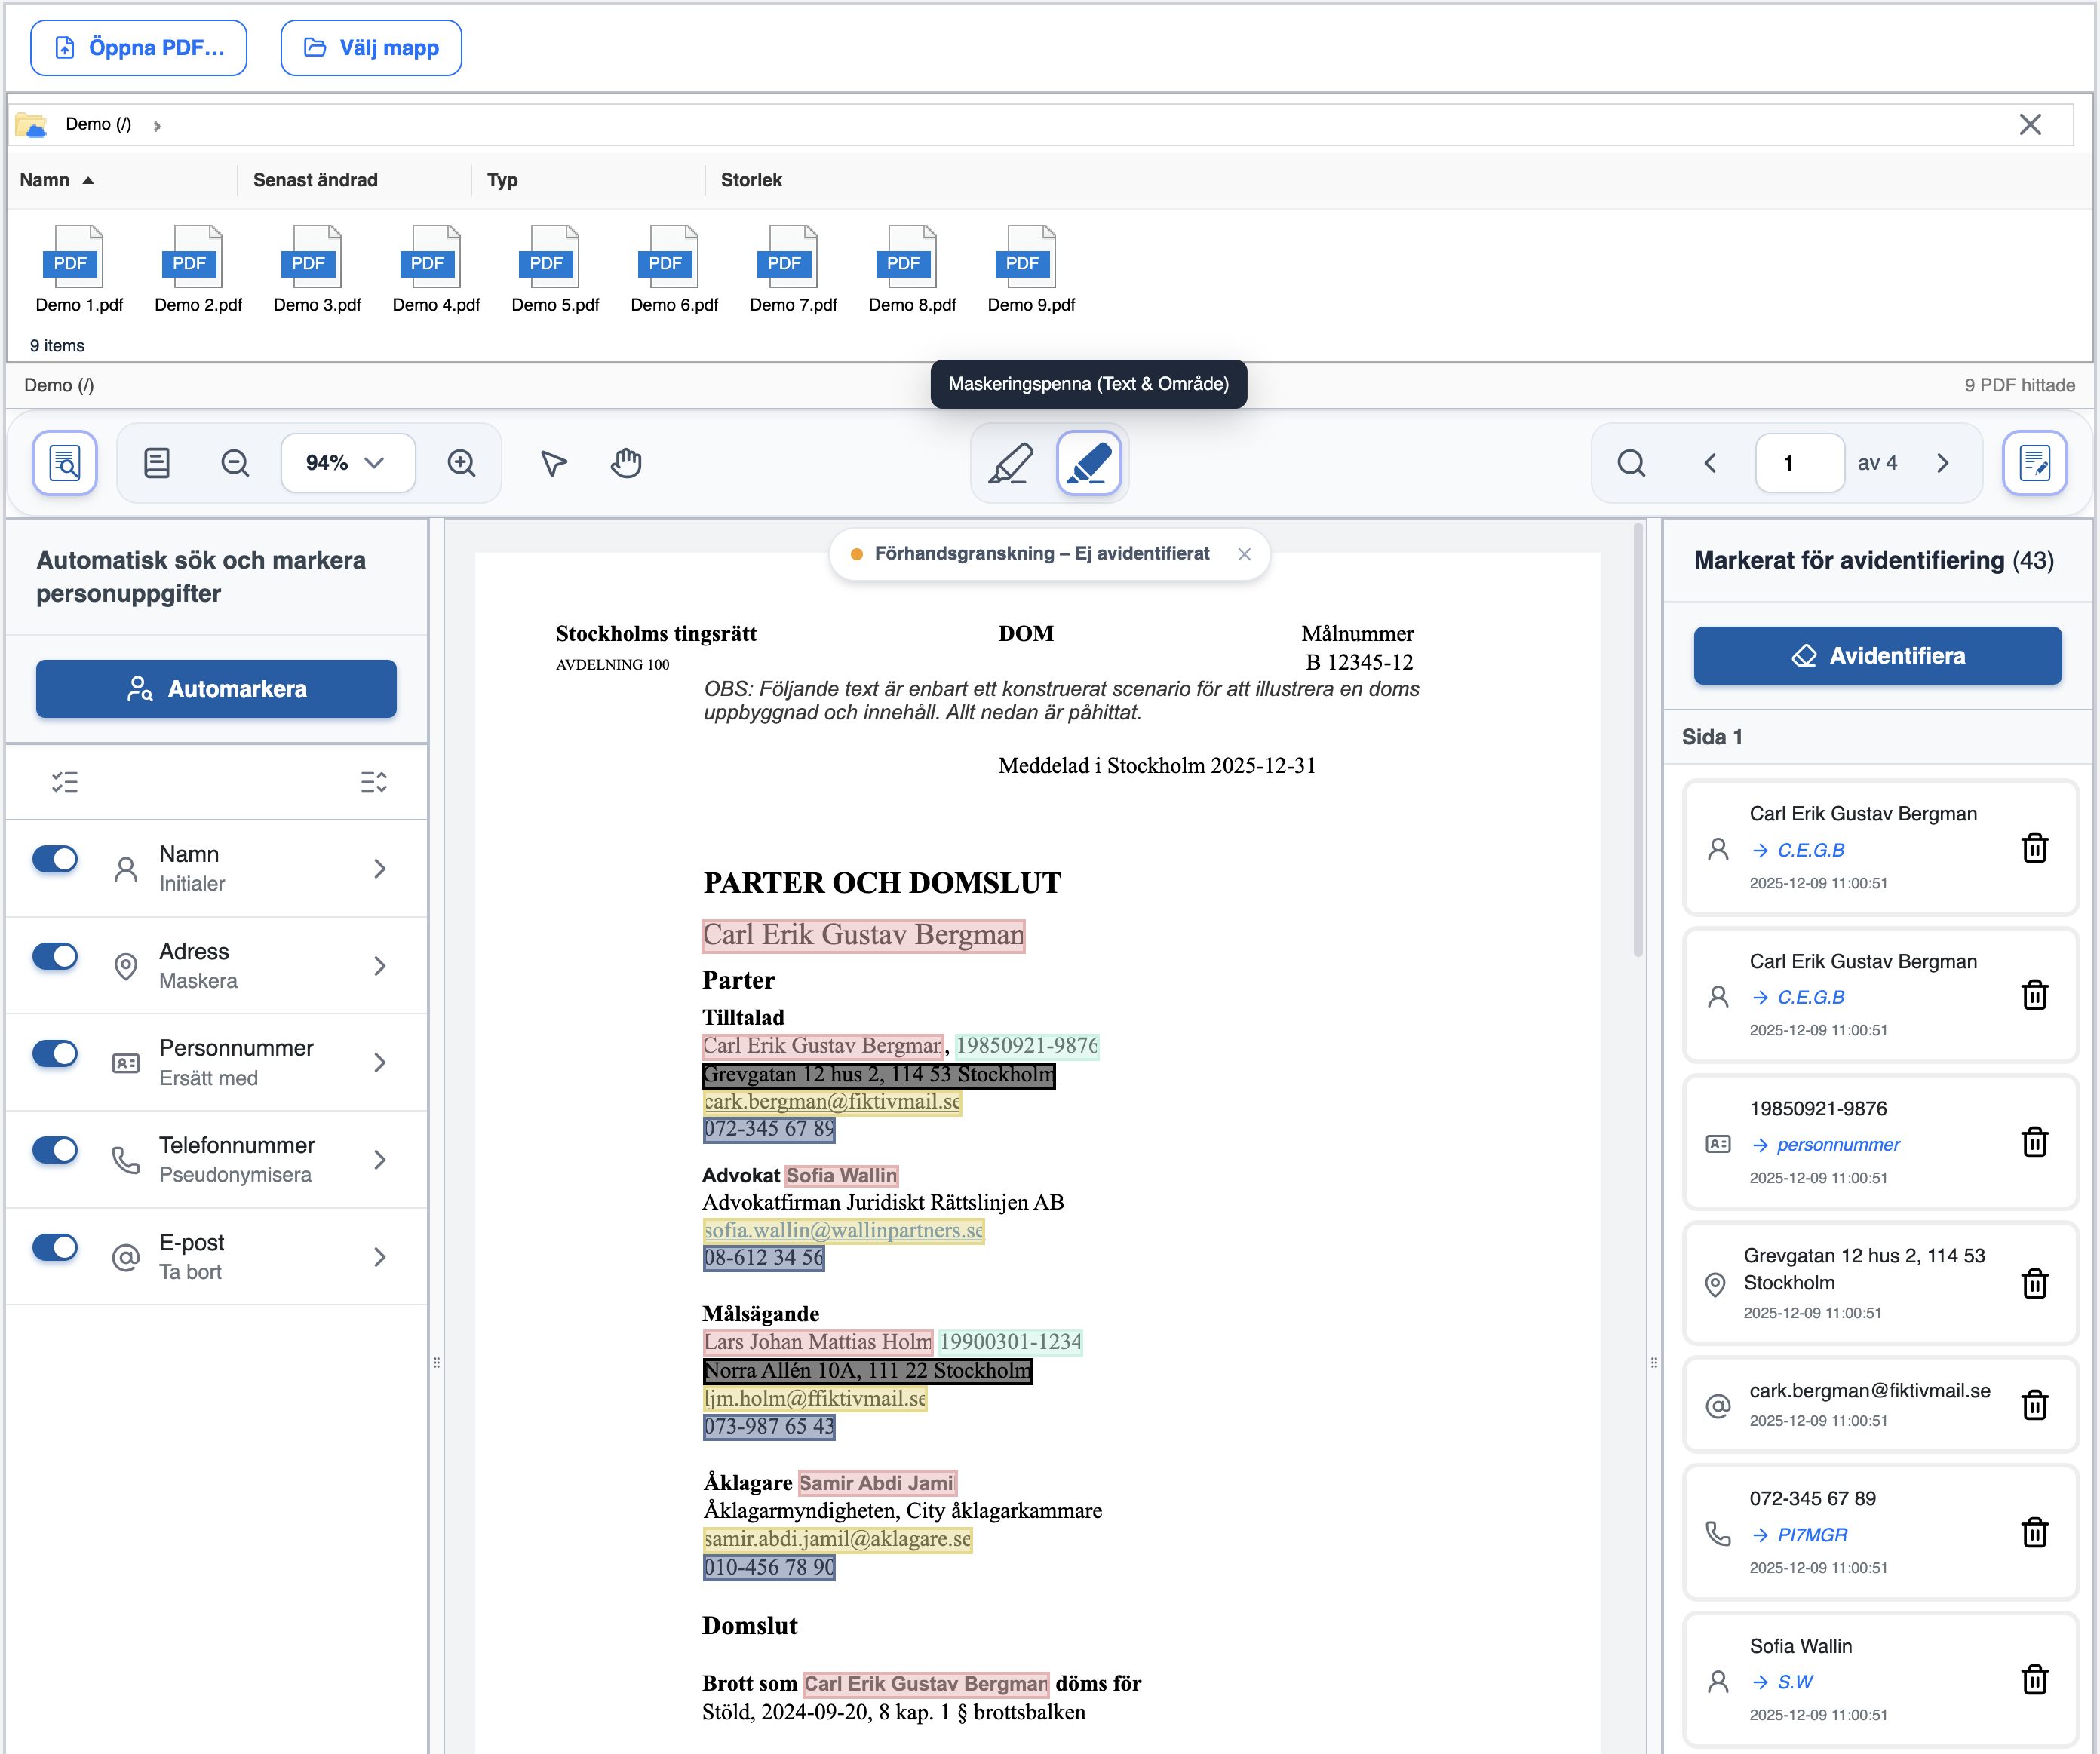The height and width of the screenshot is (1754, 2100).
Task: Click the zoom out magnifier icon
Action: pyautogui.click(x=235, y=463)
